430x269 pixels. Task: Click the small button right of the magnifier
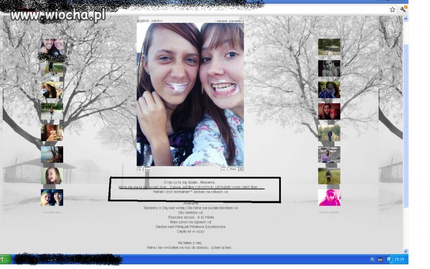pos(147,169)
